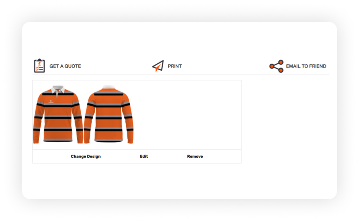Click the pound symbol on clipboard icon

coord(39,64)
